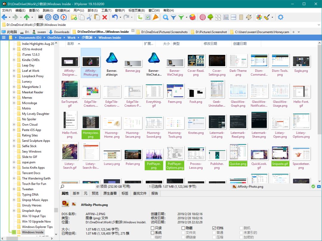Switch to the Downloads tab

pos(59,32)
